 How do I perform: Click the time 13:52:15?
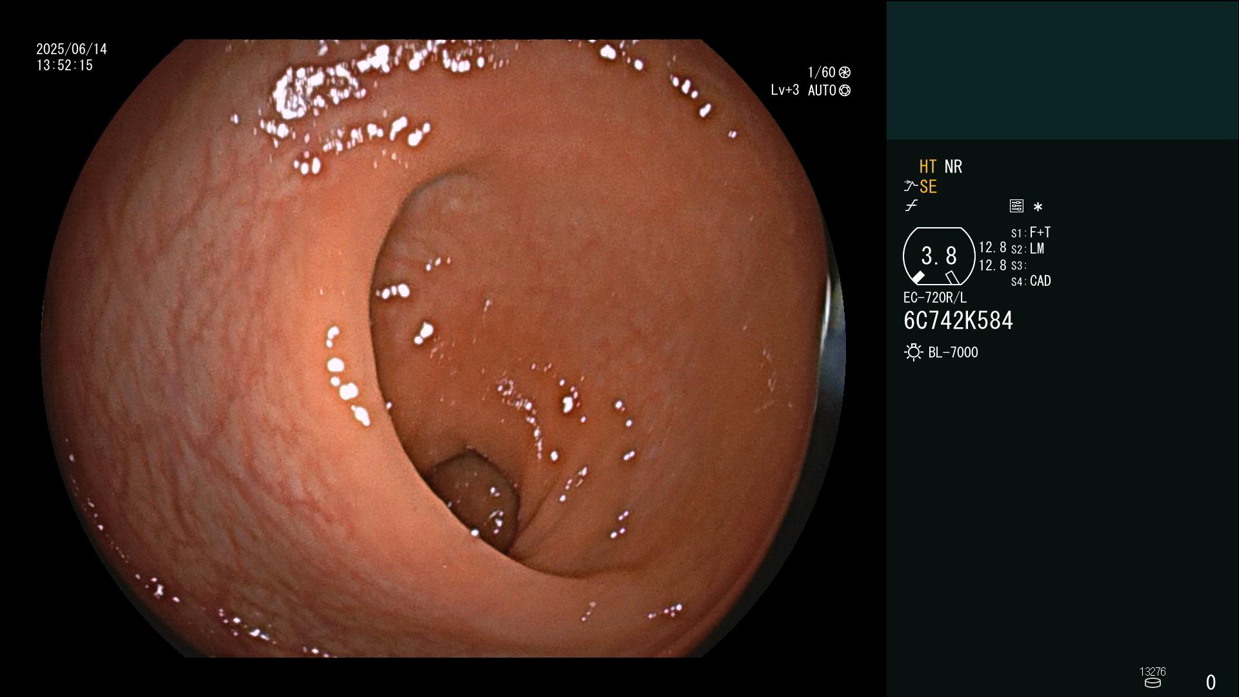[x=65, y=65]
